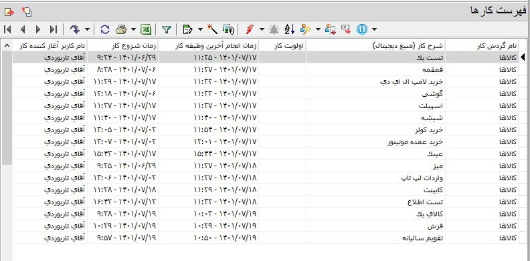Select the row واردات لپ تاپ
Image resolution: width=530 pixels, height=261 pixels.
(x=266, y=178)
